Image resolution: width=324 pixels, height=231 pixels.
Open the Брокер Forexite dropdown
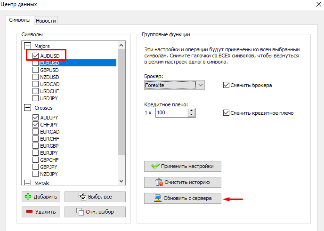pyautogui.click(x=201, y=85)
